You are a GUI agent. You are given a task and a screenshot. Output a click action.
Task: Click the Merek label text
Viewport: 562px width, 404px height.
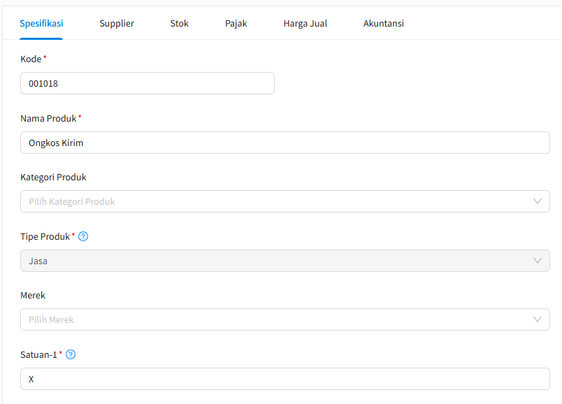click(x=33, y=295)
